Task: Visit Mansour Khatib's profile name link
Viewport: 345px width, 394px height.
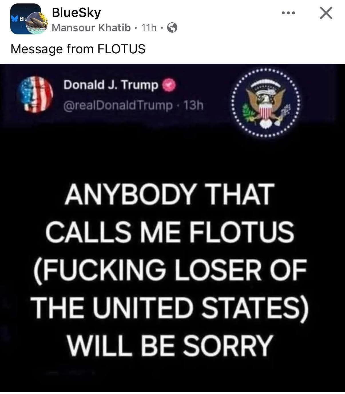Action: [x=92, y=28]
